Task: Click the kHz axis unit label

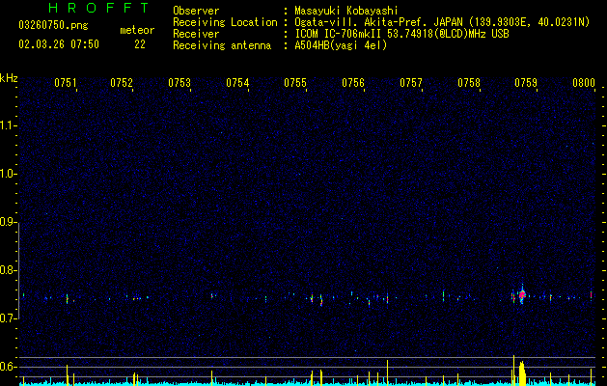Action: [x=9, y=78]
